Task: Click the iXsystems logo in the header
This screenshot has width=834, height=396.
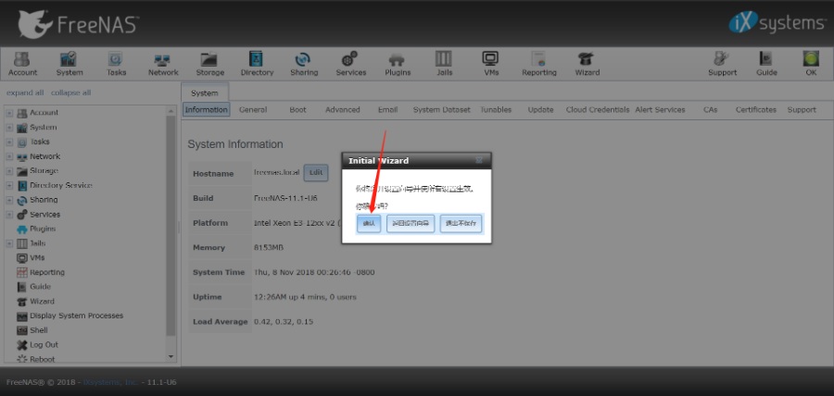Action: 776,23
